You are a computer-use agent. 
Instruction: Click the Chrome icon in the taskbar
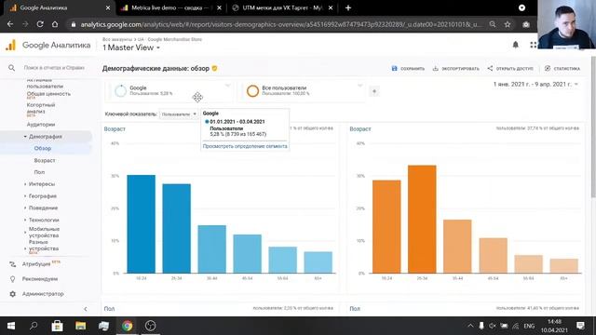coord(127,326)
